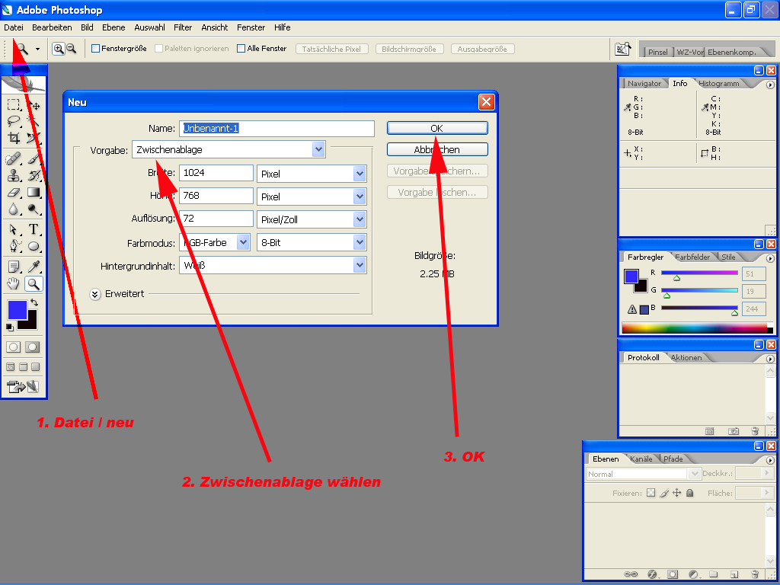This screenshot has width=780, height=585.
Task: Open the Farbmodus RGB-Farbe dropdown
Action: [x=214, y=242]
